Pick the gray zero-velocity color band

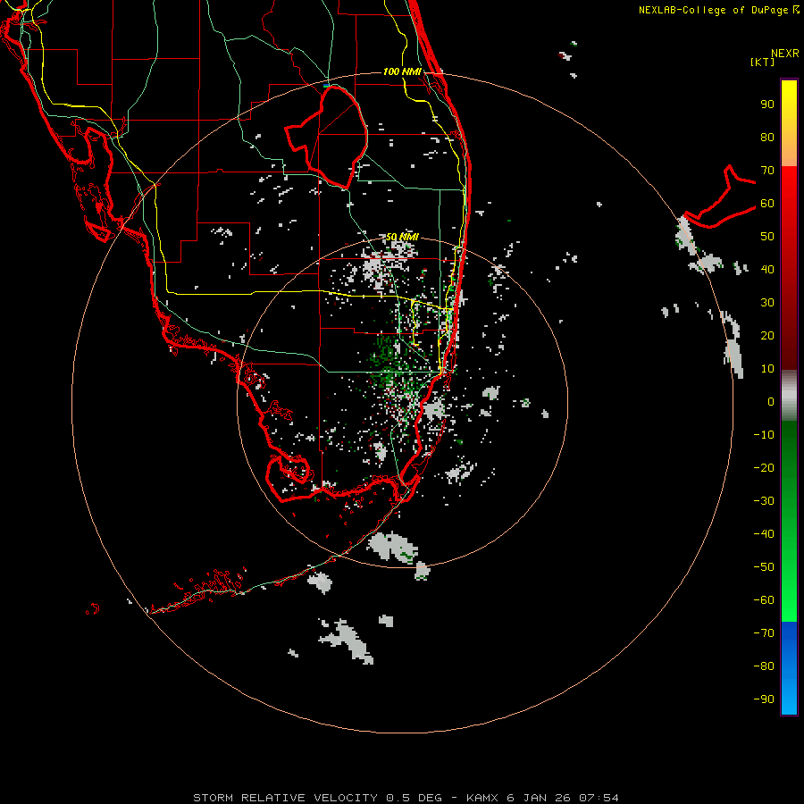pyautogui.click(x=789, y=396)
